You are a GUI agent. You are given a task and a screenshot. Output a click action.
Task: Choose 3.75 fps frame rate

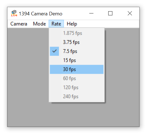[77, 42]
